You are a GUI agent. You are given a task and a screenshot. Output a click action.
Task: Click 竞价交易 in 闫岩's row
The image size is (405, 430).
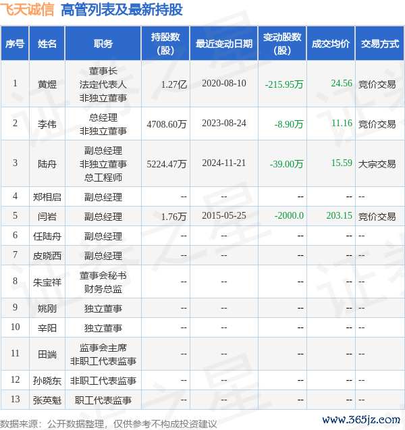pos(377,217)
